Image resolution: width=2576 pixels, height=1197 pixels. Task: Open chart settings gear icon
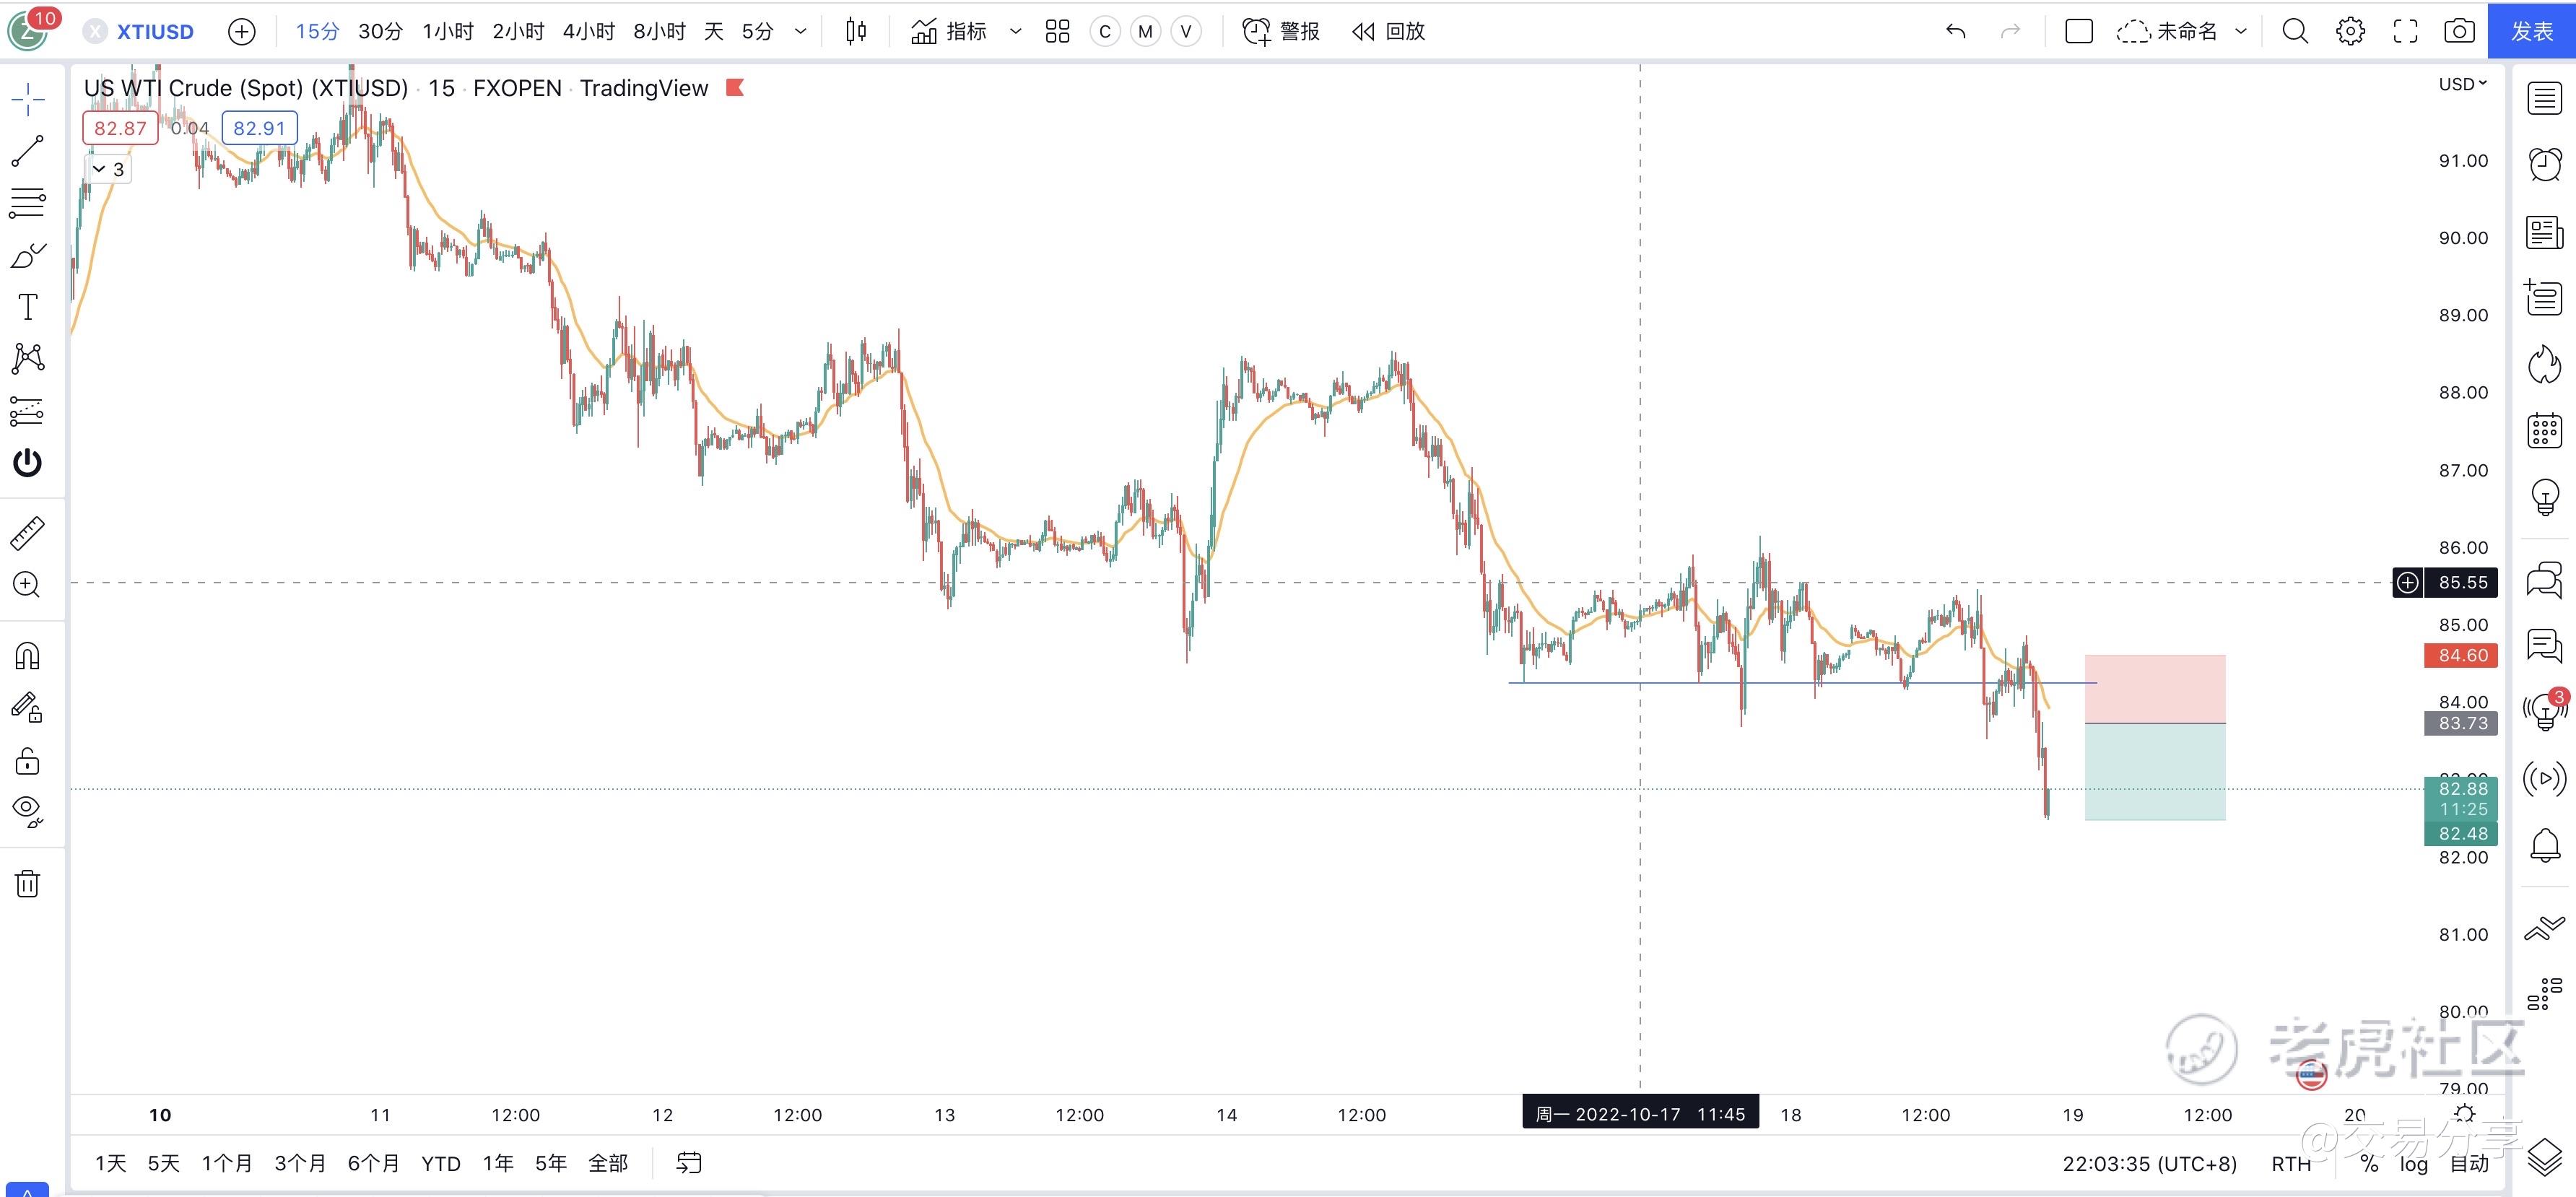tap(2350, 32)
